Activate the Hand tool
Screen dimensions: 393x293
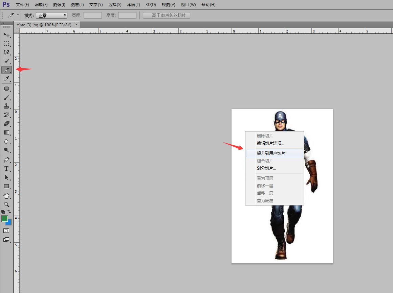[6, 196]
